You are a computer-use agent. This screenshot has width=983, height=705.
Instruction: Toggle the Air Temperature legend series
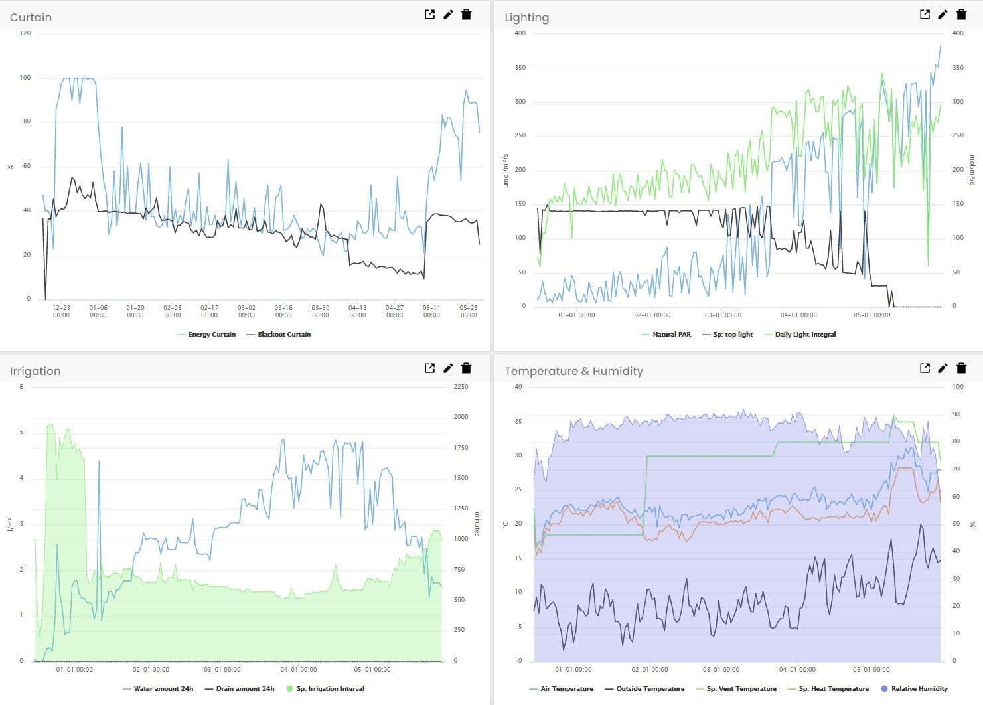562,689
